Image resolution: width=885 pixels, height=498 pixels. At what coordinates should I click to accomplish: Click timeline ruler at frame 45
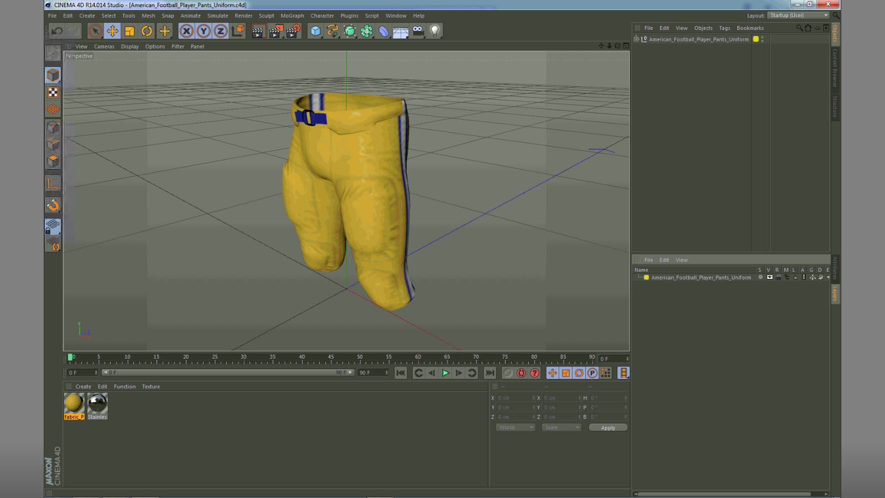(x=331, y=359)
